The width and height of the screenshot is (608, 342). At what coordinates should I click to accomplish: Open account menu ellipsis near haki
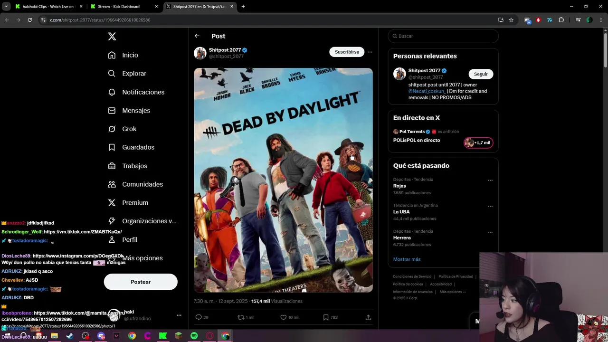point(179,315)
